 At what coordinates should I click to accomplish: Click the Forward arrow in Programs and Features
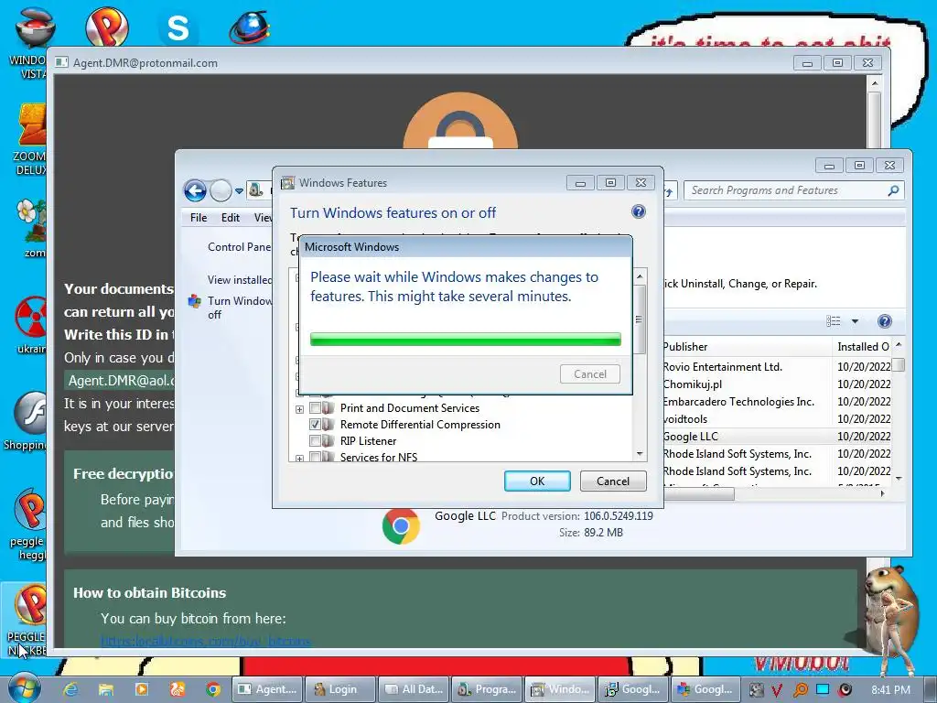(221, 190)
